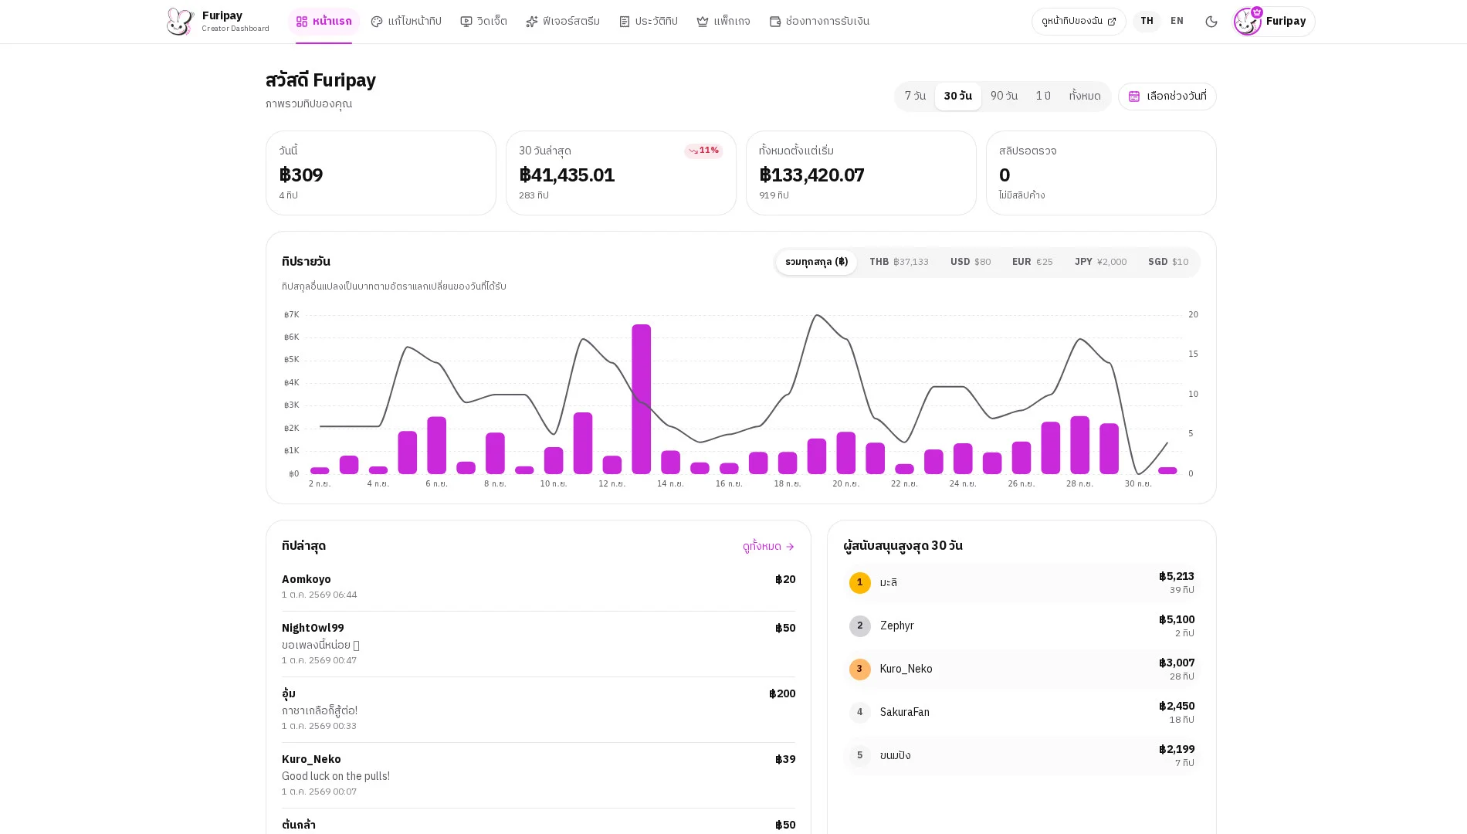The image size is (1467, 834).
Task: Click rank 5 supporter ขนมปัง
Action: (1021, 756)
